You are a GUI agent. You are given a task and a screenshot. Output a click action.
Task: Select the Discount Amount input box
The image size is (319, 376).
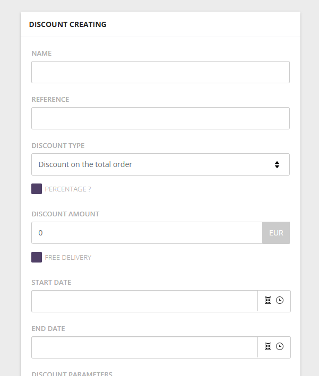[146, 233]
